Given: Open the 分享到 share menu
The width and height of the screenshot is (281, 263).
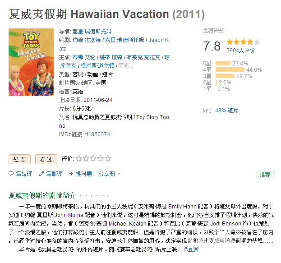Looking at the screenshot, I should 106,174.
